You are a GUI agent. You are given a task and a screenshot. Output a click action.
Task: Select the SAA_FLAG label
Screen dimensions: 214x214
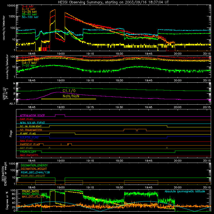point(26,141)
